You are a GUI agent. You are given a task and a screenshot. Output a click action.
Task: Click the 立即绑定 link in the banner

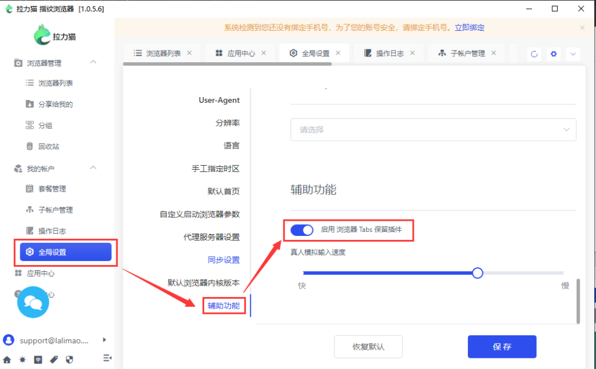click(x=470, y=28)
